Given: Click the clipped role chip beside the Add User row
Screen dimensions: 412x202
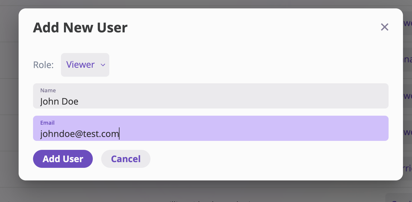Looking at the screenshot, I should coord(407,168).
